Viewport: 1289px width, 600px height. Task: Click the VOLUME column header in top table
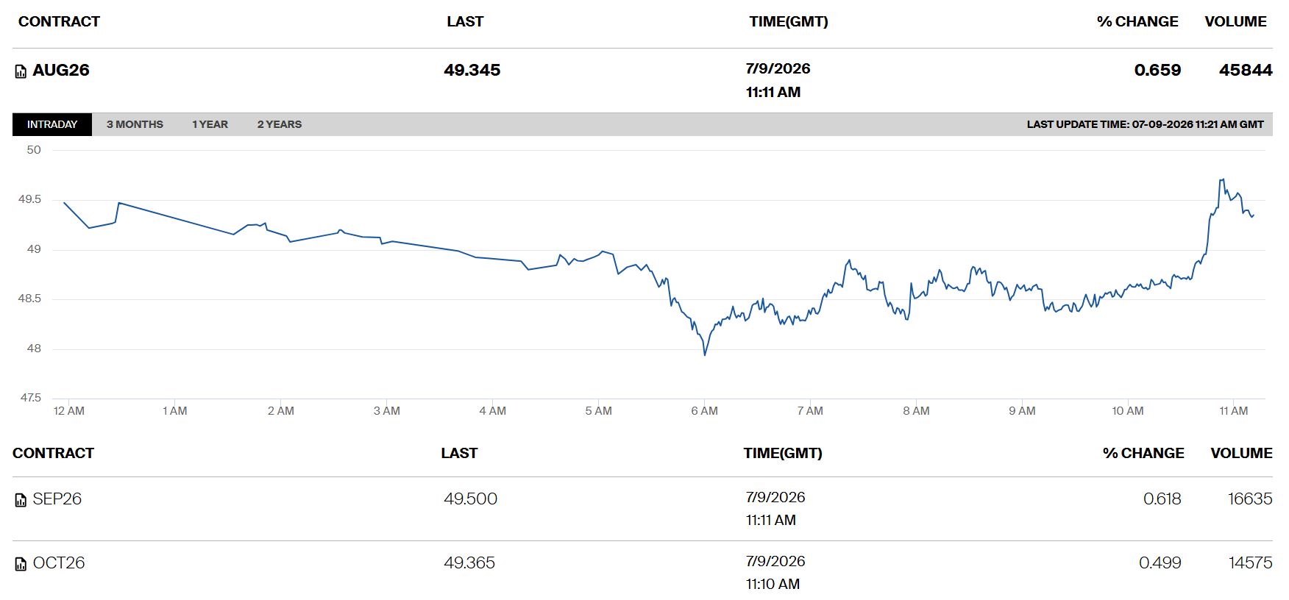tap(1235, 21)
